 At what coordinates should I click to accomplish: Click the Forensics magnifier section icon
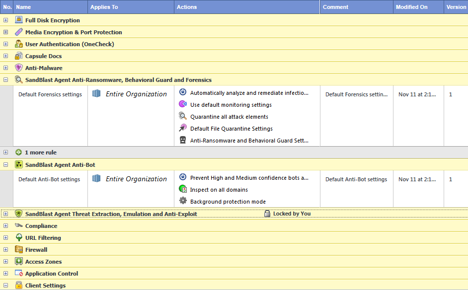click(19, 79)
